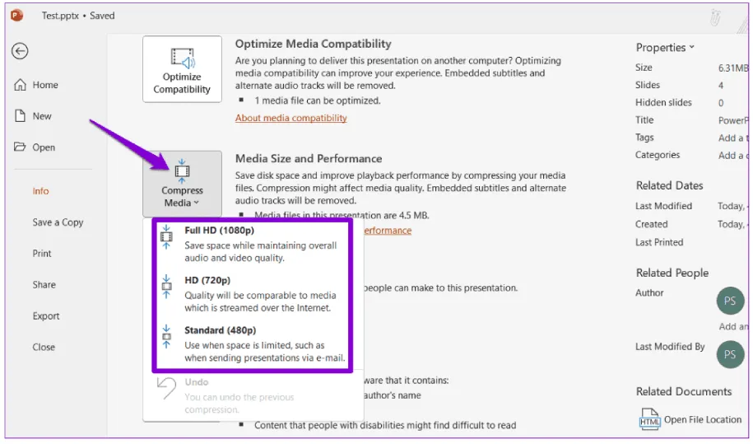Screen dimensions: 753x444
Task: Open the About media compatibility link
Action: click(291, 118)
